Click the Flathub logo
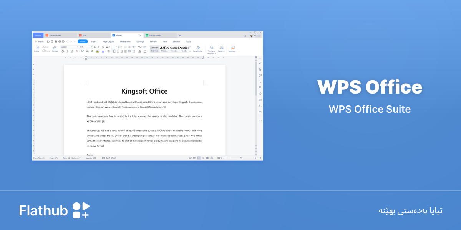Screen dimensions: 461x230 [x=54, y=210]
